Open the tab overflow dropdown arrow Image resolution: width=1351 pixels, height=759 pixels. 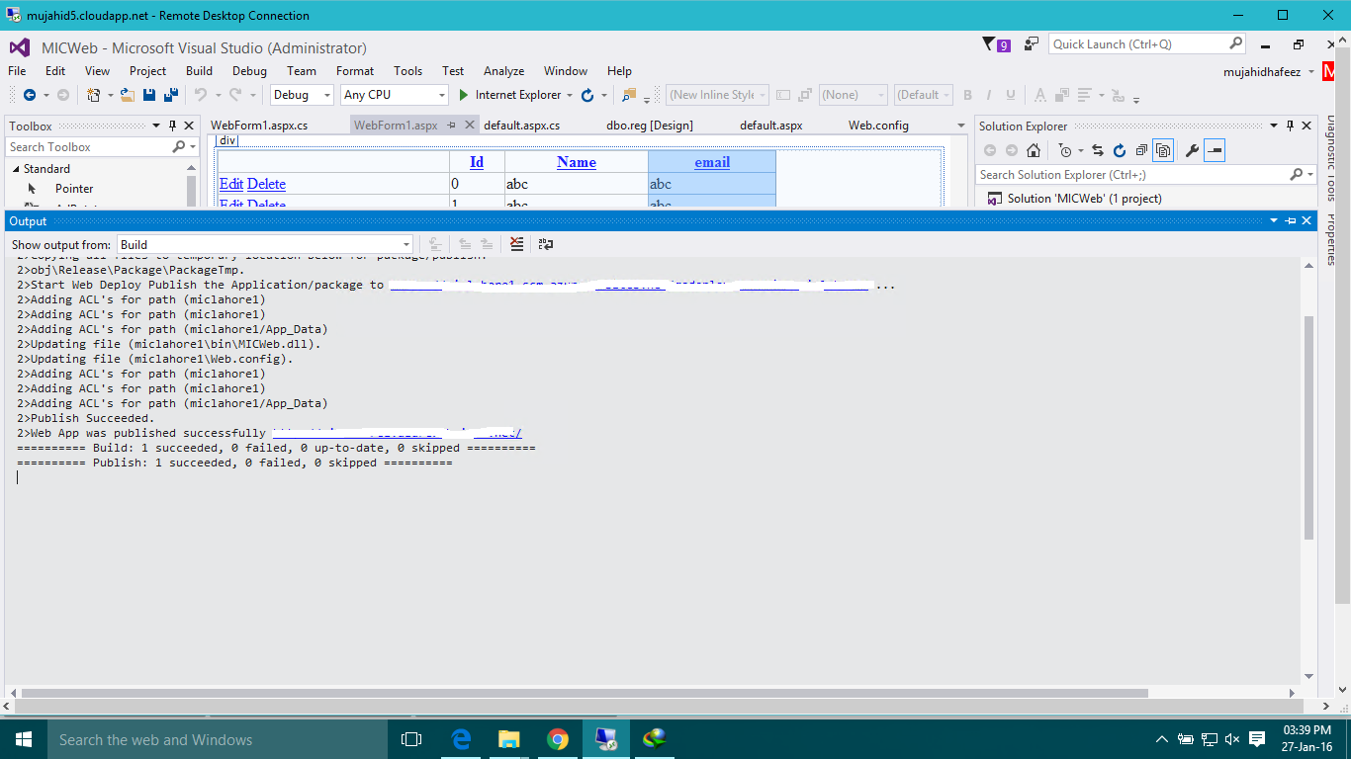tap(960, 126)
